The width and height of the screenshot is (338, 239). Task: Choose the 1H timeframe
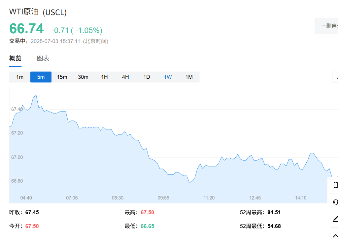(x=104, y=77)
